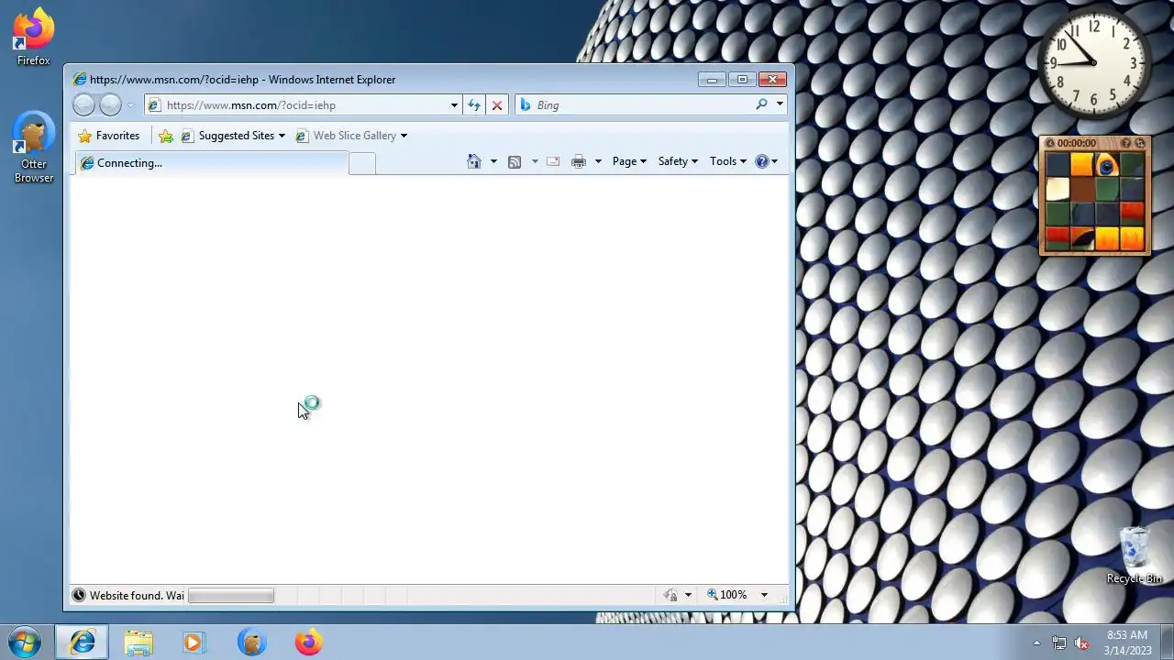
Task: Click the Firefox desktop shortcut
Action: pyautogui.click(x=34, y=37)
